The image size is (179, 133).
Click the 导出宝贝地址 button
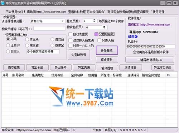pos(163,68)
